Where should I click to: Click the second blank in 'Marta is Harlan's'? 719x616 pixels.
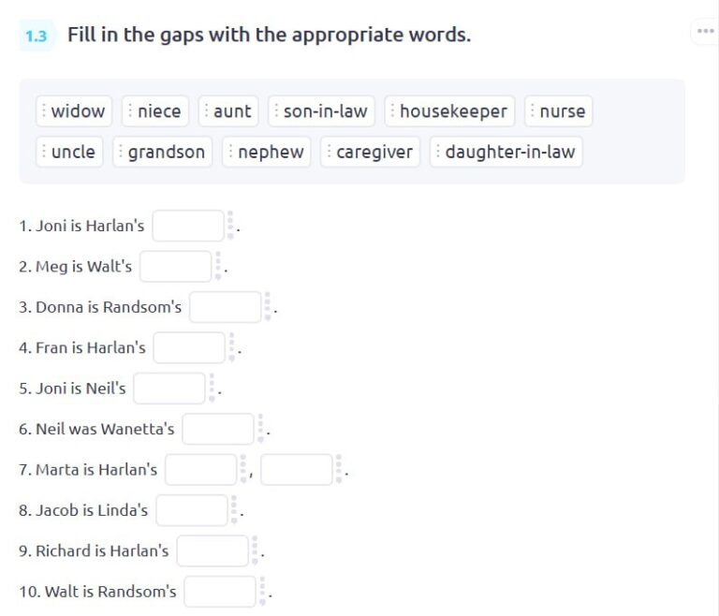297,470
